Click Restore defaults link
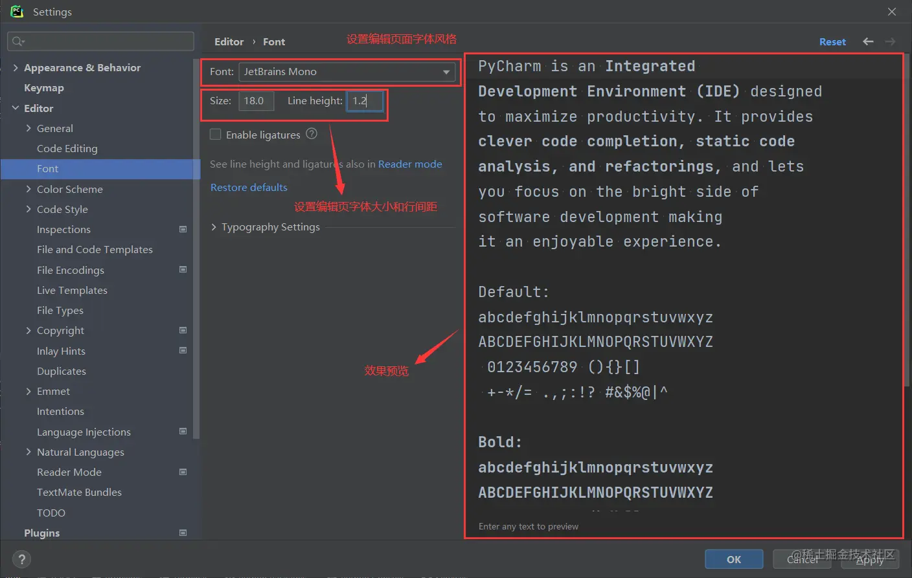Image resolution: width=912 pixels, height=578 pixels. tap(249, 187)
